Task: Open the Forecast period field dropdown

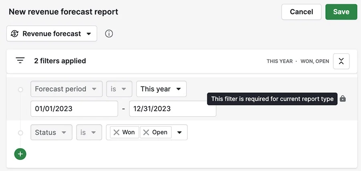Action: pyautogui.click(x=67, y=89)
